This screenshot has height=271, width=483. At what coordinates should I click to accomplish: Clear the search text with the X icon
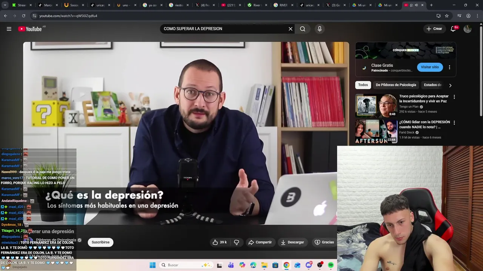[x=291, y=29]
